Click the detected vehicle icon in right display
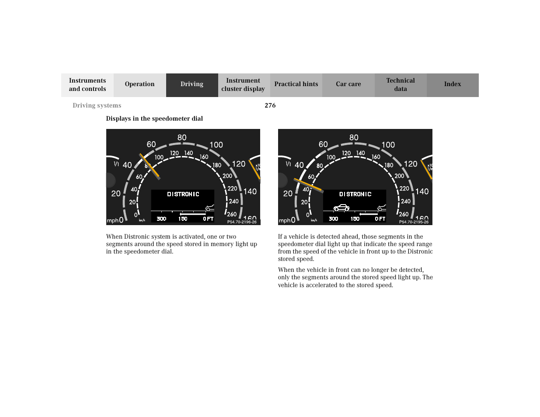The image size is (540, 417). [341, 208]
